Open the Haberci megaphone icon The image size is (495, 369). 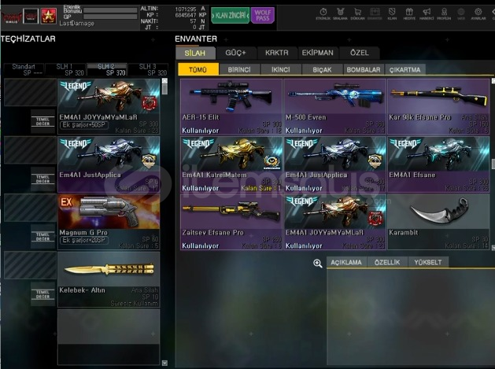pyautogui.click(x=427, y=14)
